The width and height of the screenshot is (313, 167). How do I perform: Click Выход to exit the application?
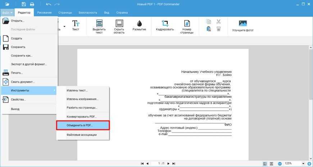pyautogui.click(x=15, y=109)
